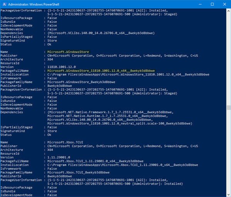The width and height of the screenshot is (231, 197).
Task: Click Xbox.TCUI Publisher CN=Microsoft Corporation value
Action: click(123, 146)
